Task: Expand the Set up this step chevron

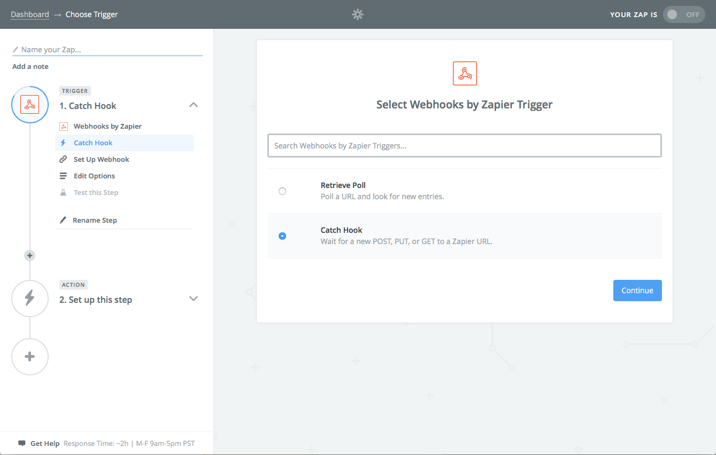Action: point(194,299)
